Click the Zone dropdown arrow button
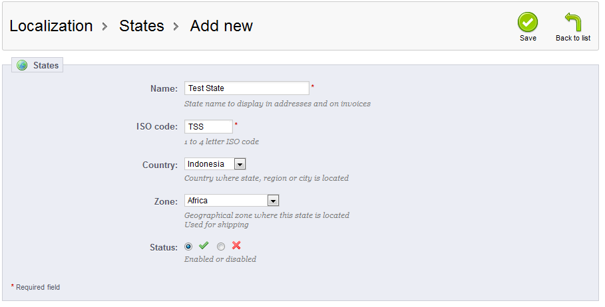 coord(272,201)
